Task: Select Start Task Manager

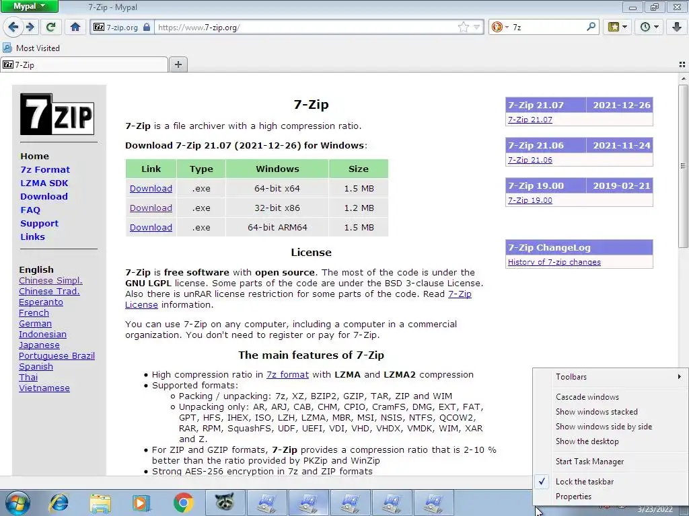Action: pyautogui.click(x=610, y=462)
